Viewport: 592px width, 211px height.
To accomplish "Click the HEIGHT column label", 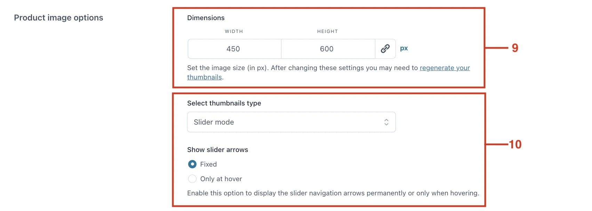I will 327,31.
